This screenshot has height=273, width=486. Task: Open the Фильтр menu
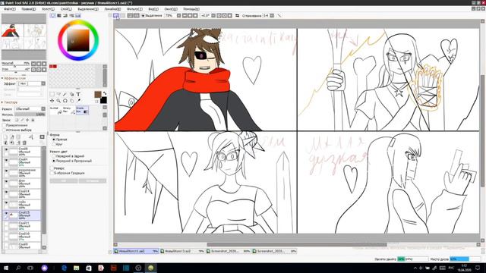[x=134, y=9]
